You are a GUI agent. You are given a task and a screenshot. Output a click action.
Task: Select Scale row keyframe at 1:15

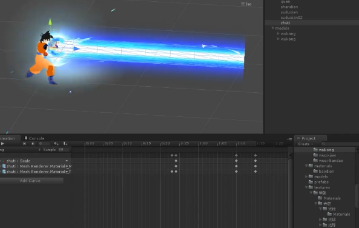255,161
